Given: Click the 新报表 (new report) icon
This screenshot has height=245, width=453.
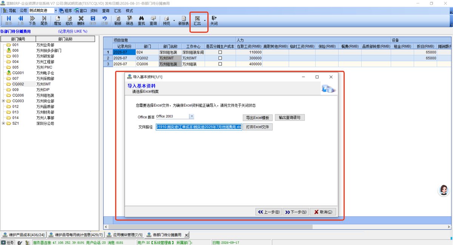Looking at the screenshot, I should [183, 20].
